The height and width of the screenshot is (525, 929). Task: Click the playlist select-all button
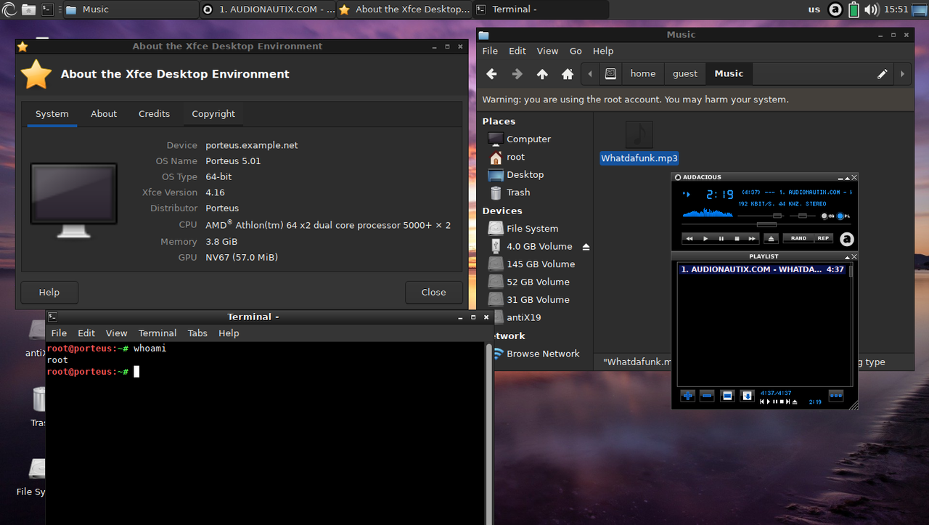click(727, 396)
